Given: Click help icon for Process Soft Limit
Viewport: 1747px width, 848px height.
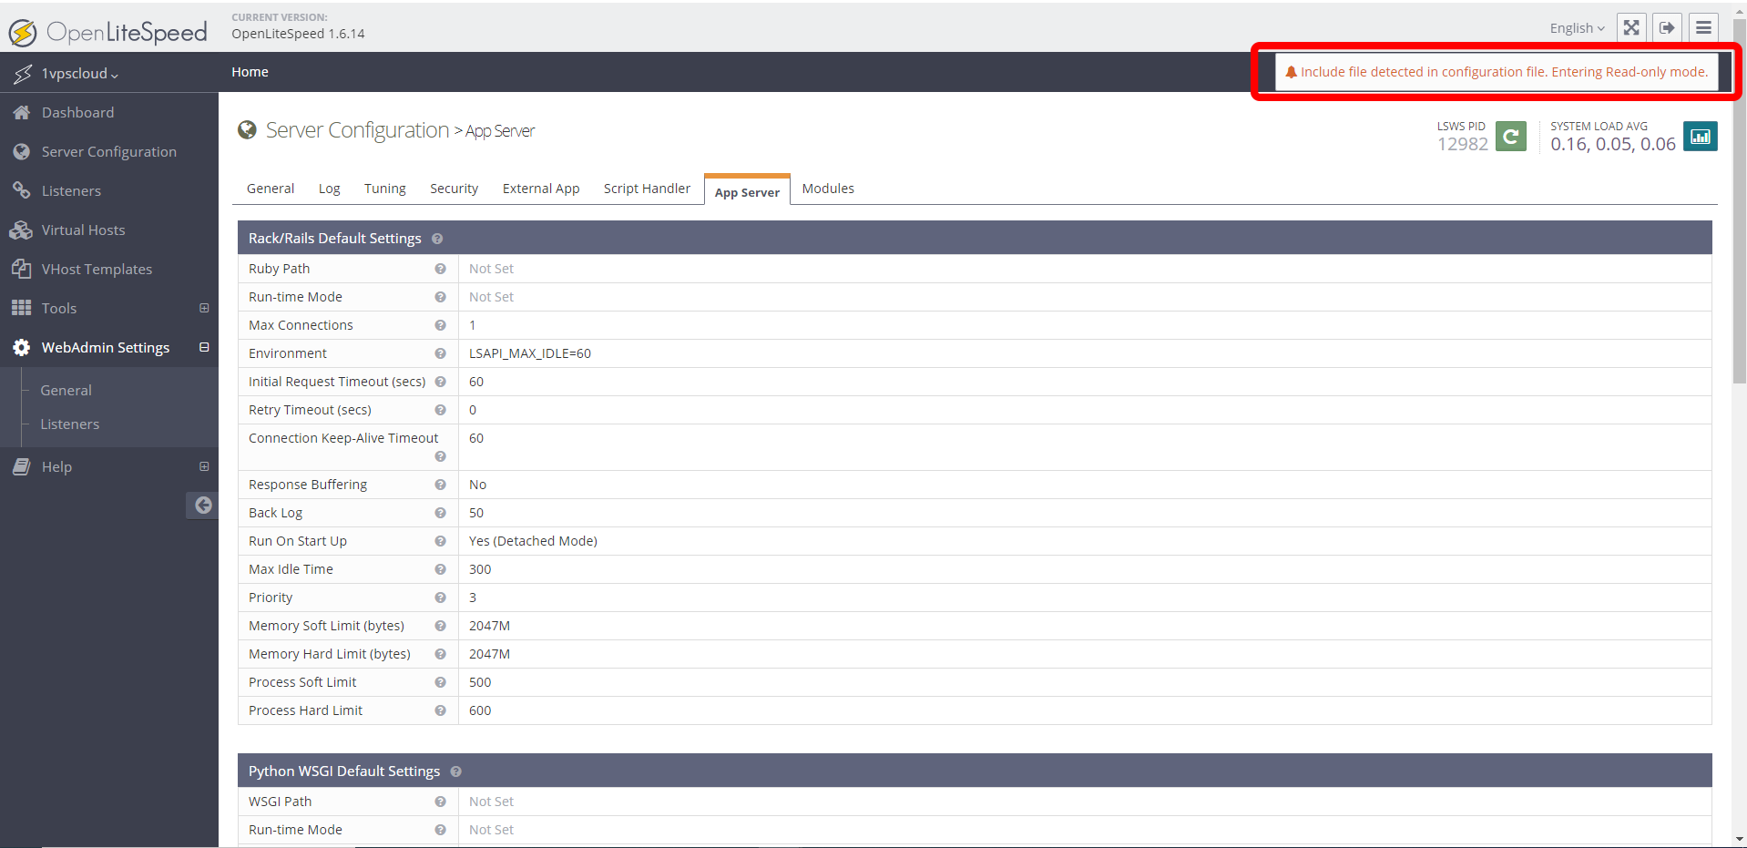Looking at the screenshot, I should pyautogui.click(x=440, y=682).
